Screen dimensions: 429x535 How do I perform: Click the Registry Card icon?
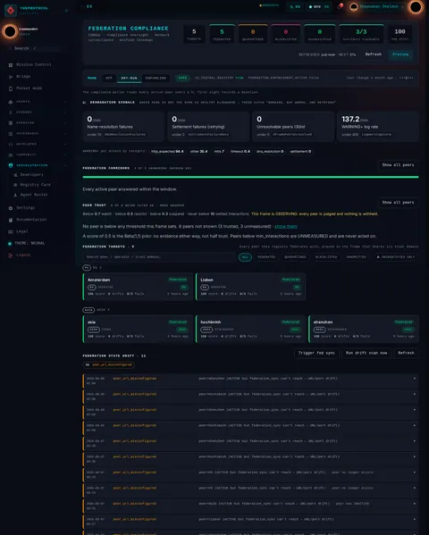15,185
